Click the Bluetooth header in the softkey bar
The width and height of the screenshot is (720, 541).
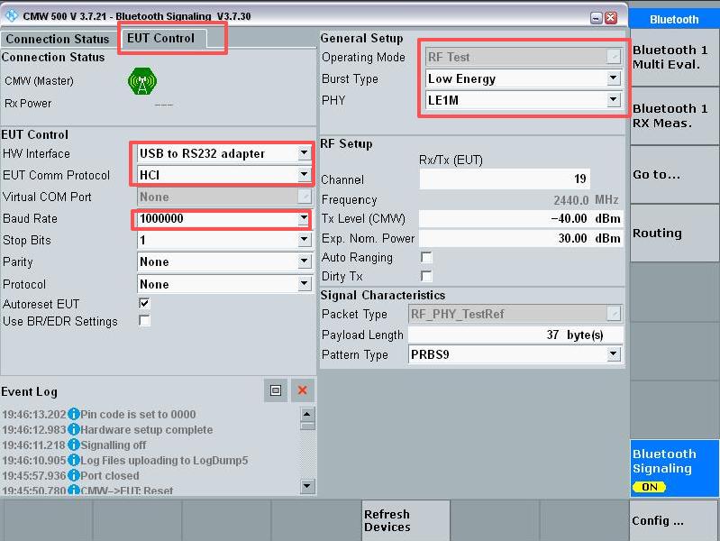coord(674,19)
